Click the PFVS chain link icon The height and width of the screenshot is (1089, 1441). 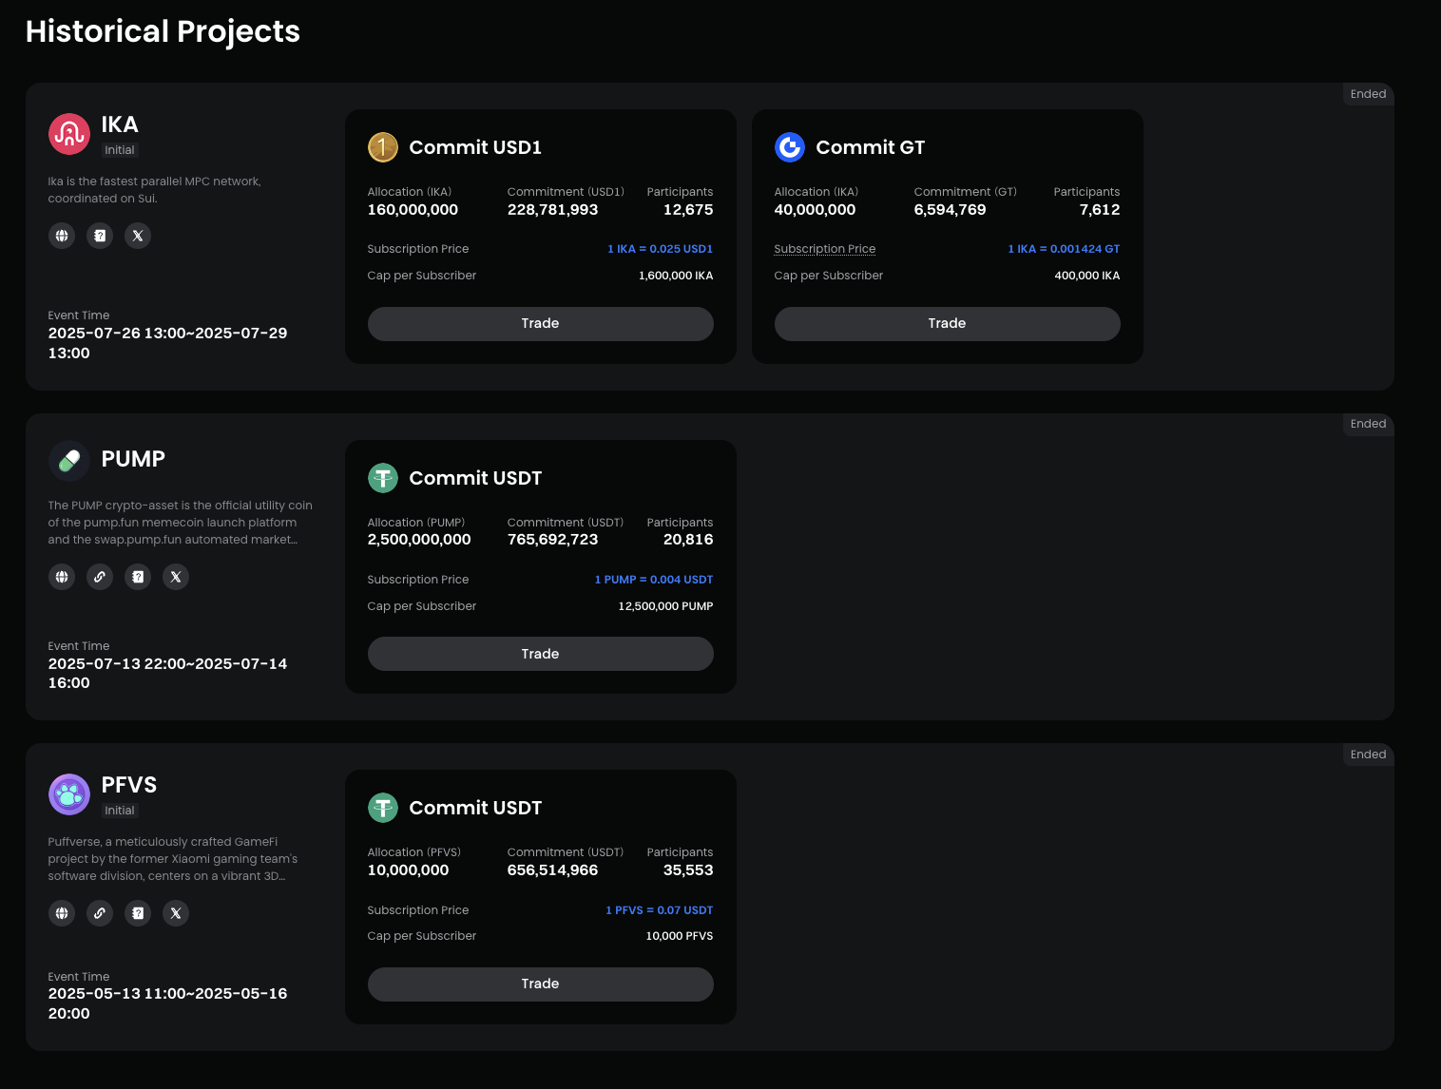point(100,913)
